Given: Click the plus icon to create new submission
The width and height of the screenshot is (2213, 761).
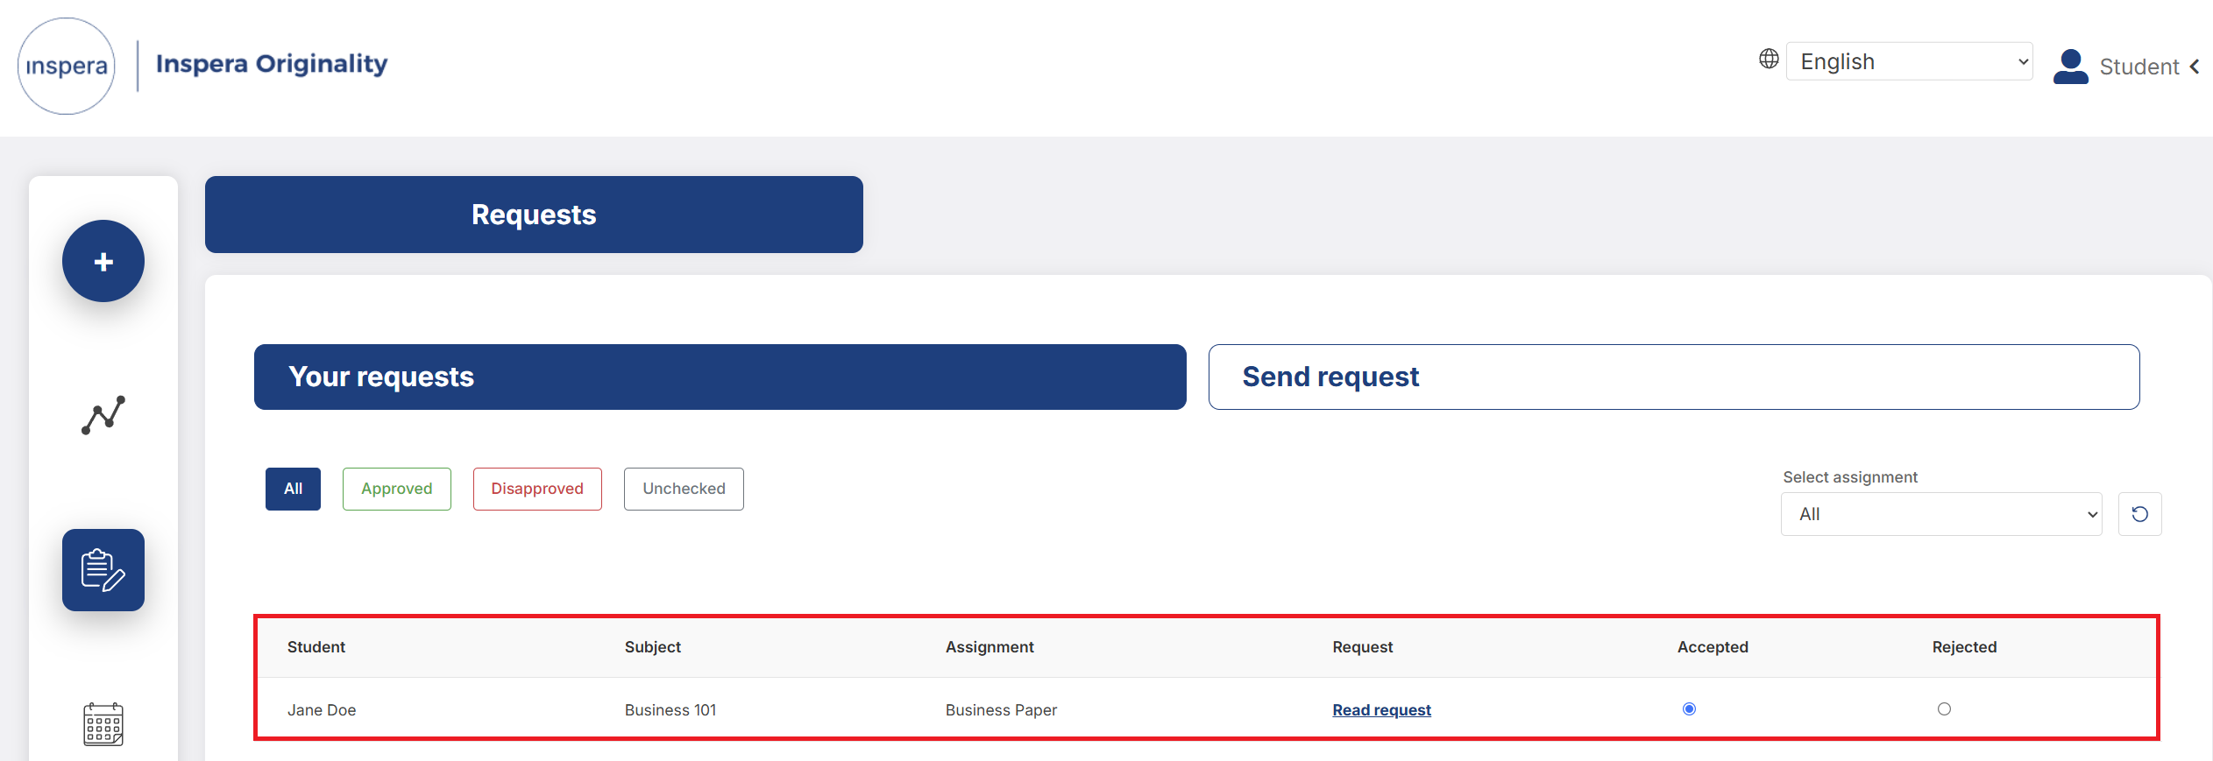Looking at the screenshot, I should tap(103, 260).
